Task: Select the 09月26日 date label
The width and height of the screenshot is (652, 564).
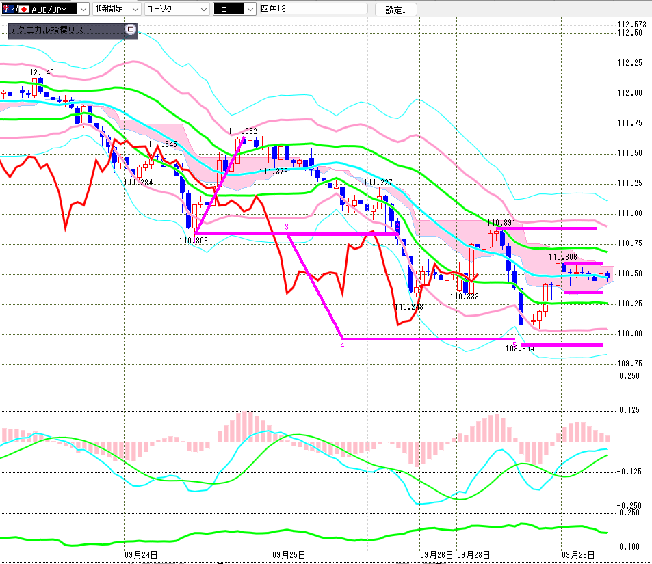Action: [436, 555]
